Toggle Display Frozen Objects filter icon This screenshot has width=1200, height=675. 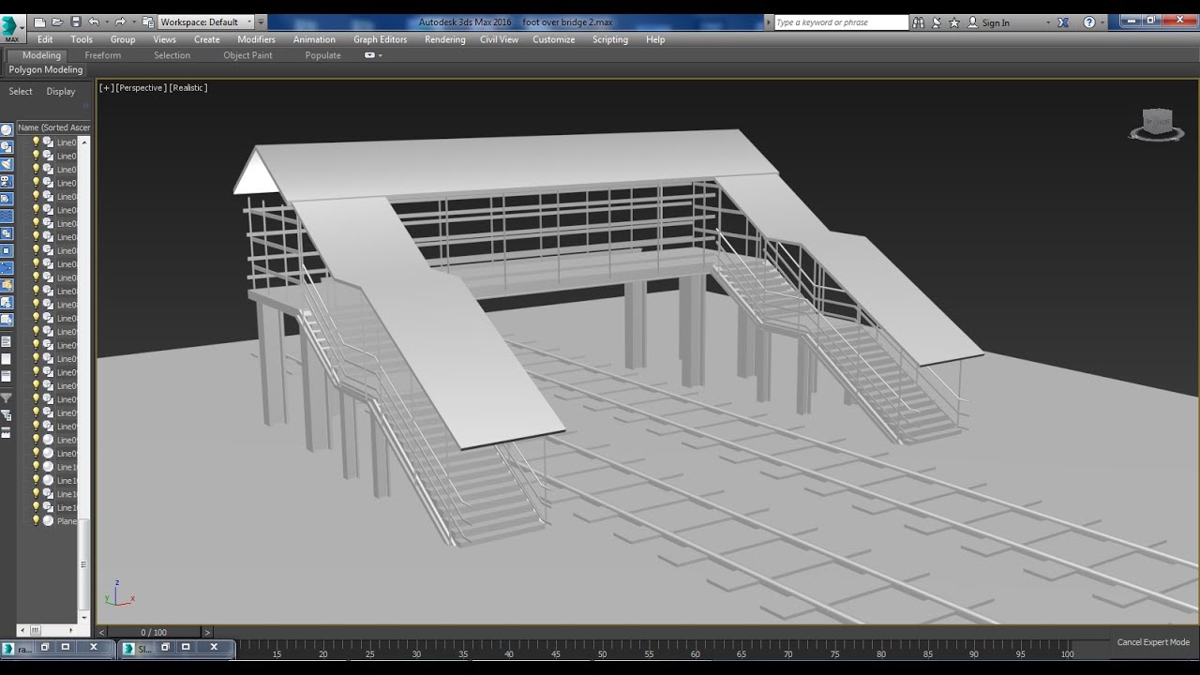tap(7, 303)
